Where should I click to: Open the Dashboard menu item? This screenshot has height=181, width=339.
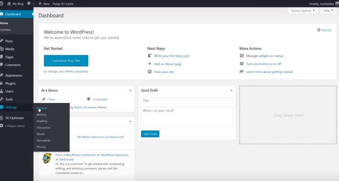(x=17, y=14)
